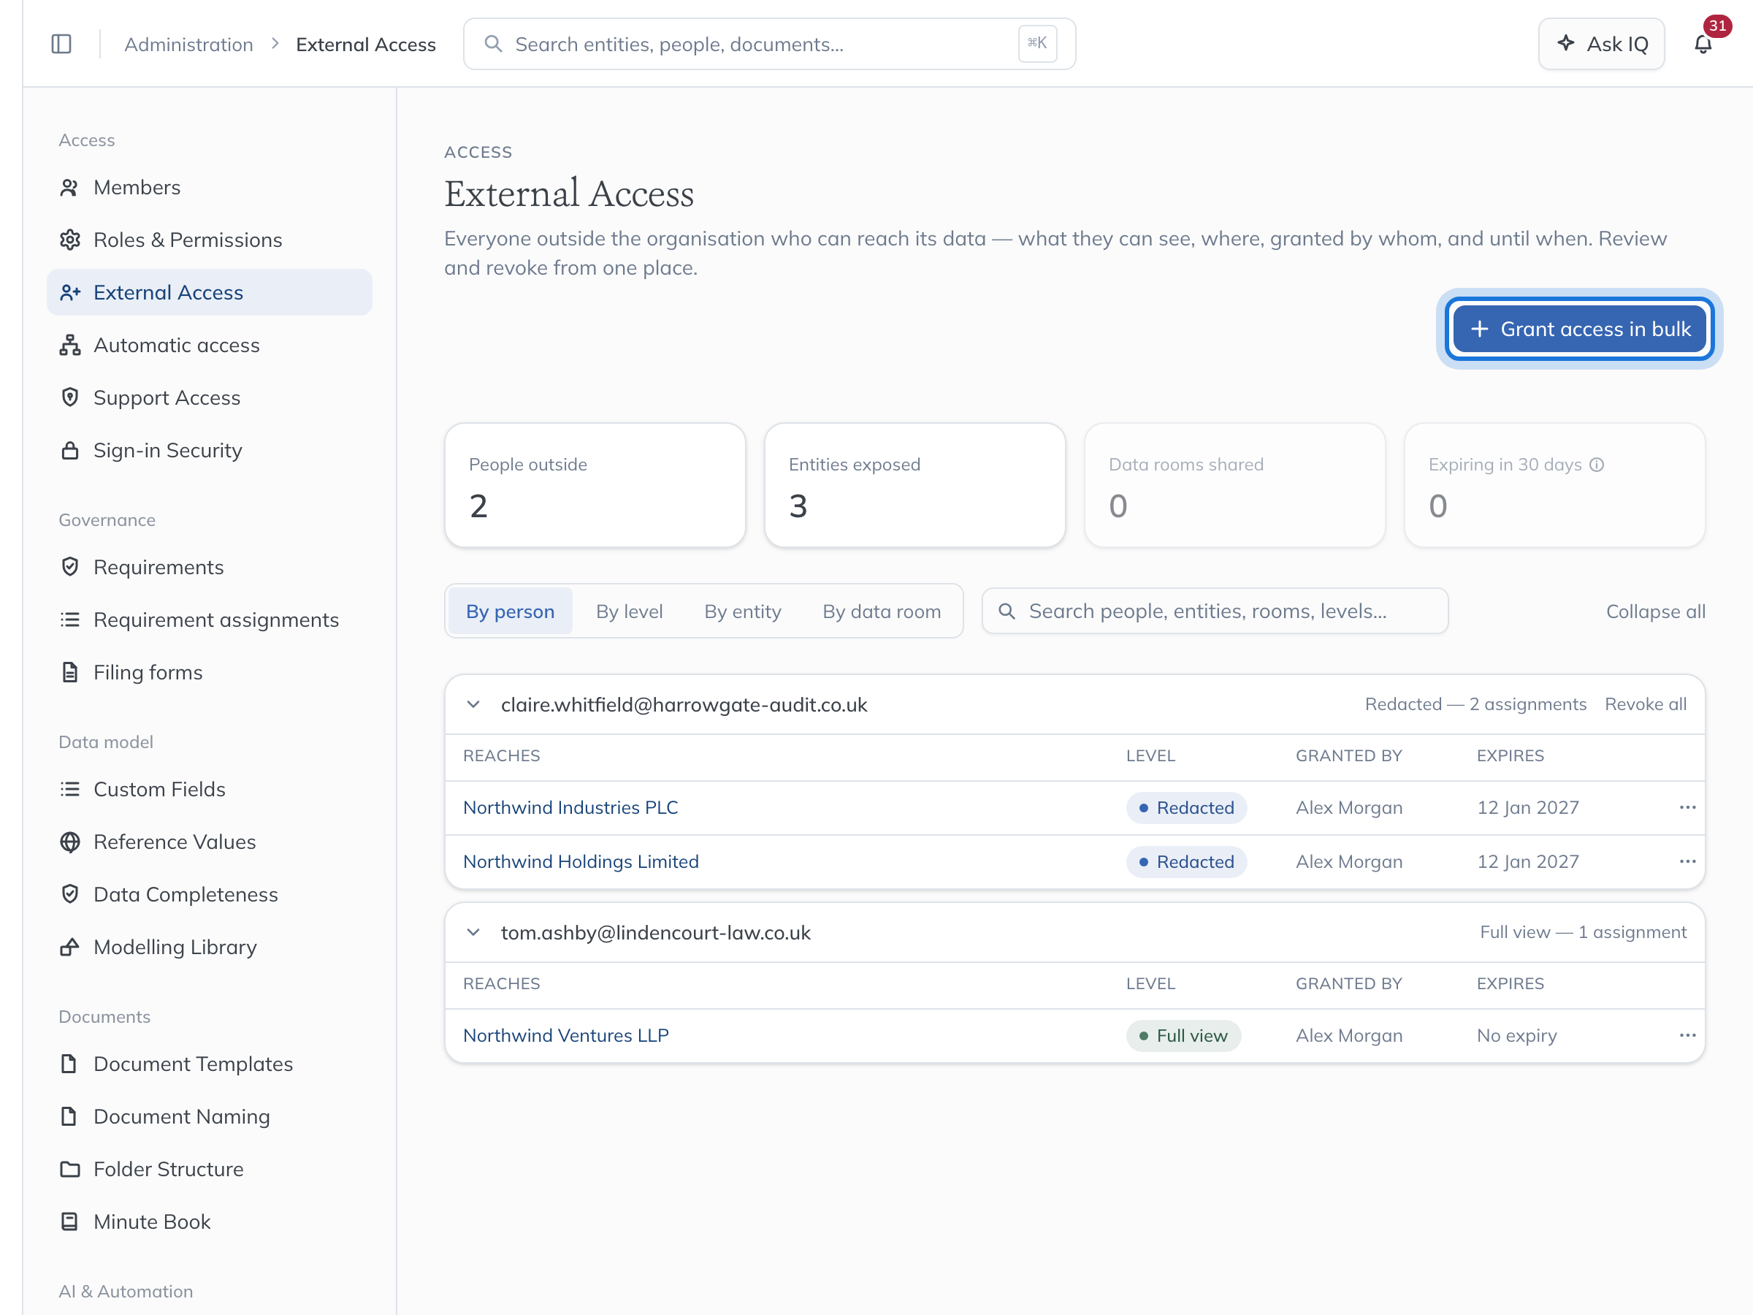Click the Support Access shield icon
The height and width of the screenshot is (1315, 1753).
click(69, 398)
